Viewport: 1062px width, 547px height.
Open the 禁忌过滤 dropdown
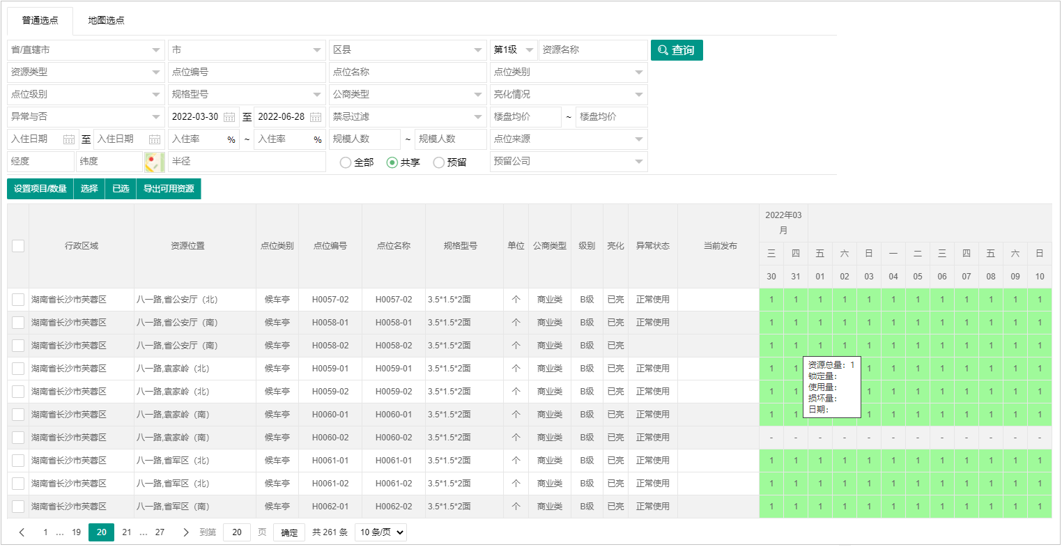(408, 117)
